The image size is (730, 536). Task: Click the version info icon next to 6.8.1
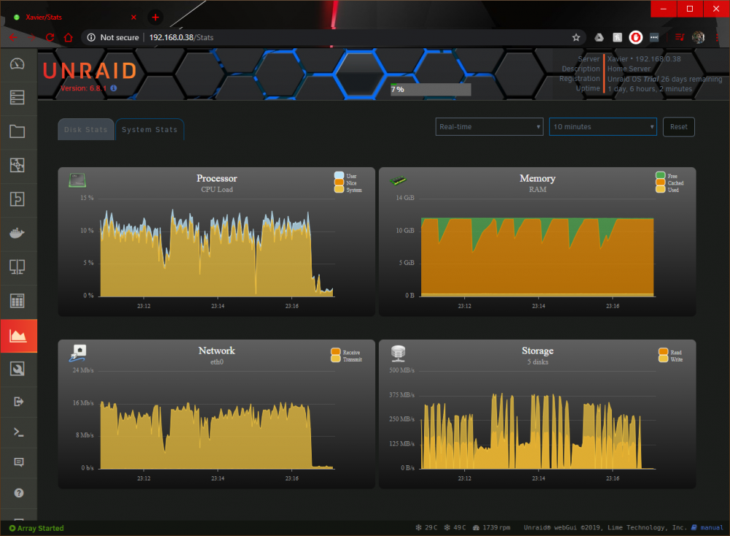(x=114, y=88)
